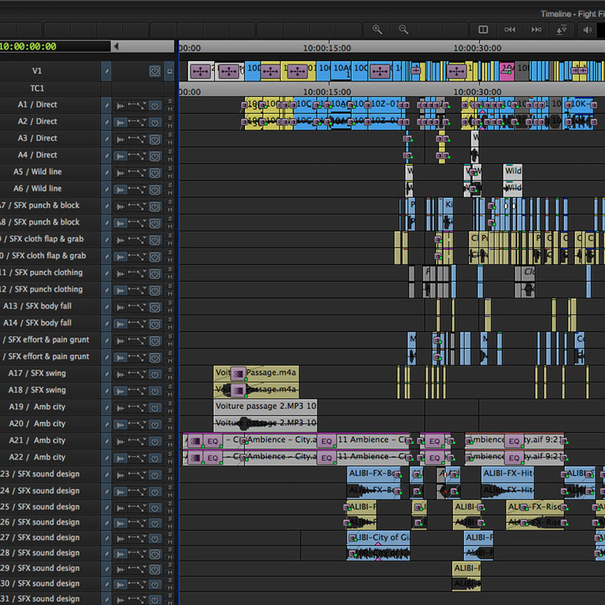Screen dimensions: 605x605
Task: Select the ALIBI-City of Gi clip on A27
Action: click(379, 538)
